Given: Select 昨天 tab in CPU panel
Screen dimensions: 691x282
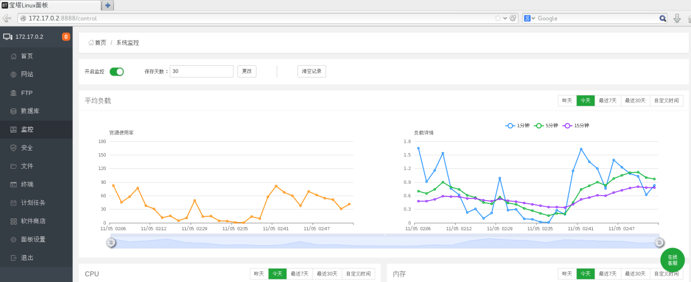Looking at the screenshot, I should tap(259, 274).
